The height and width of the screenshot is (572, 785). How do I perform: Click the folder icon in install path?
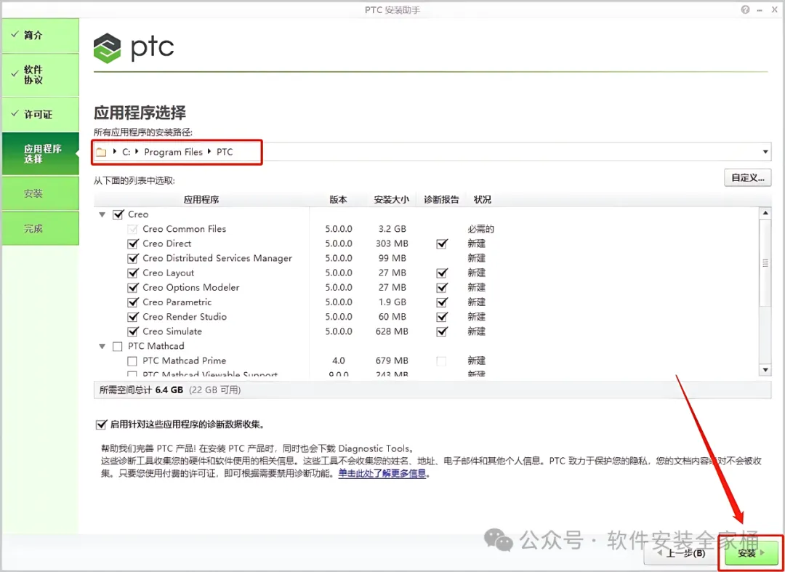click(102, 152)
